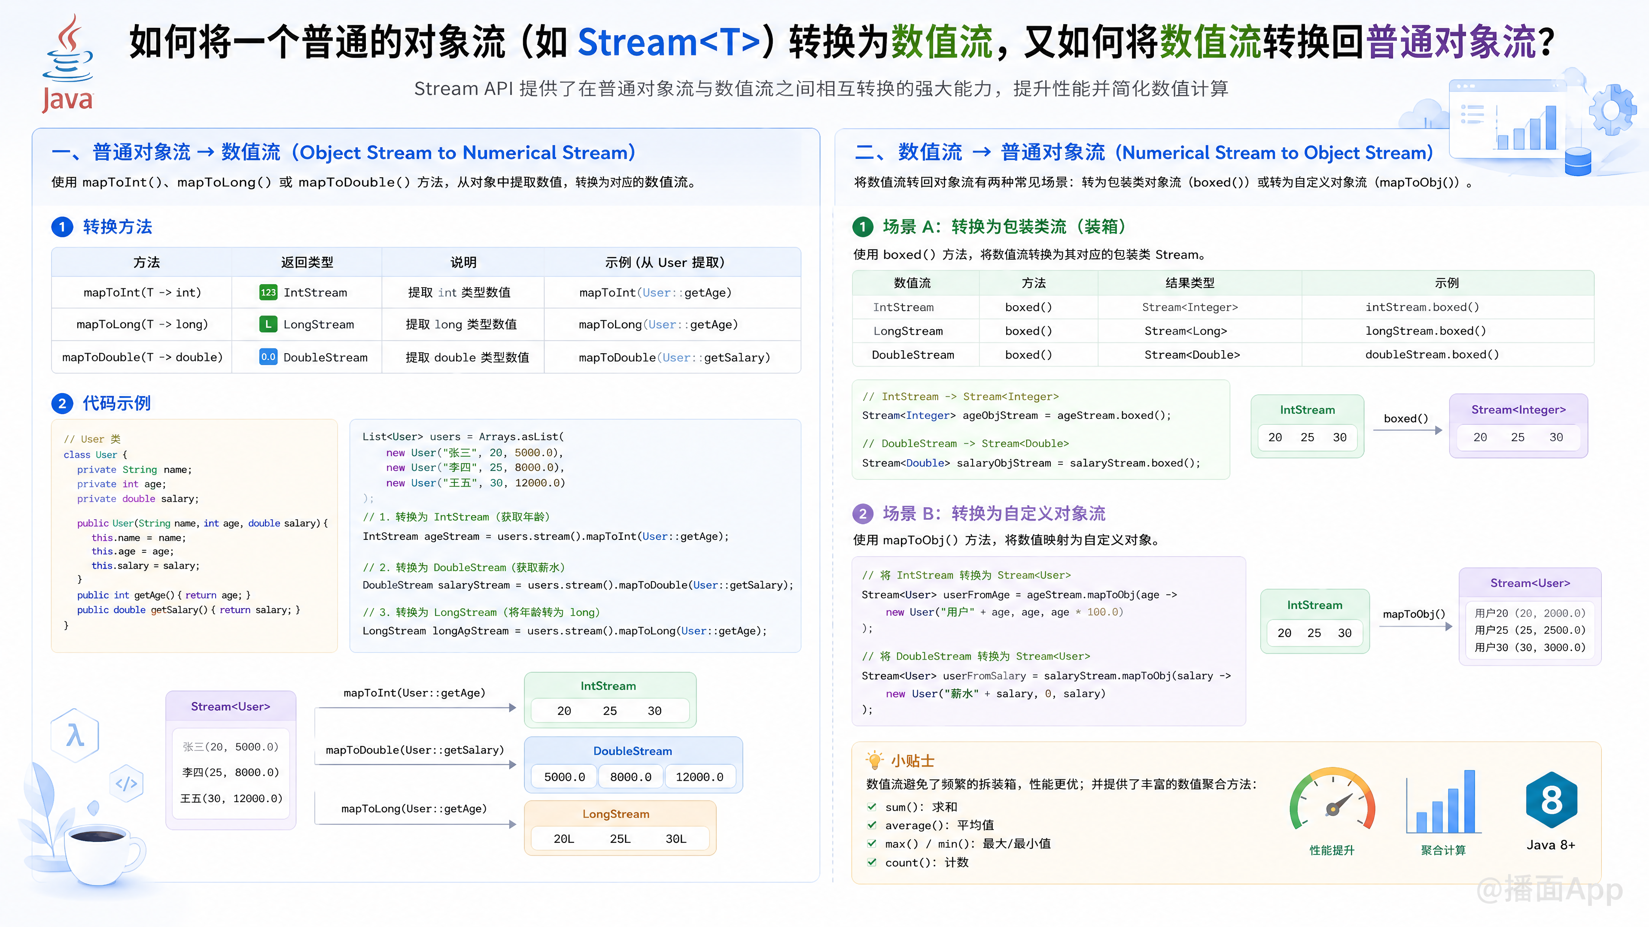This screenshot has width=1649, height=927.
Task: Click the boxed() arrow label in scene A diagram
Action: 1406,418
